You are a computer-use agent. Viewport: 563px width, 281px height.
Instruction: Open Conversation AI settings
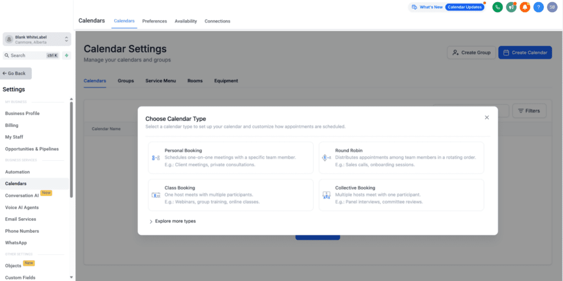22,196
